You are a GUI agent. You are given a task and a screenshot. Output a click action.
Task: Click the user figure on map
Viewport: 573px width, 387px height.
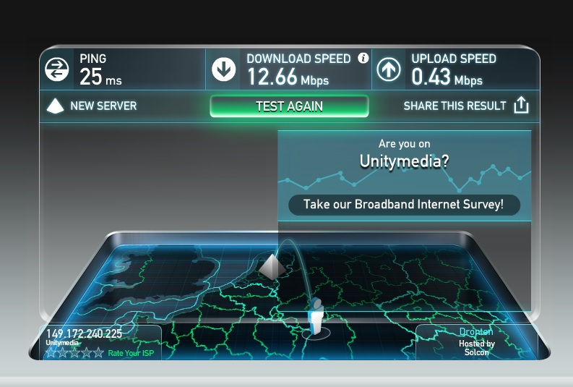click(315, 315)
